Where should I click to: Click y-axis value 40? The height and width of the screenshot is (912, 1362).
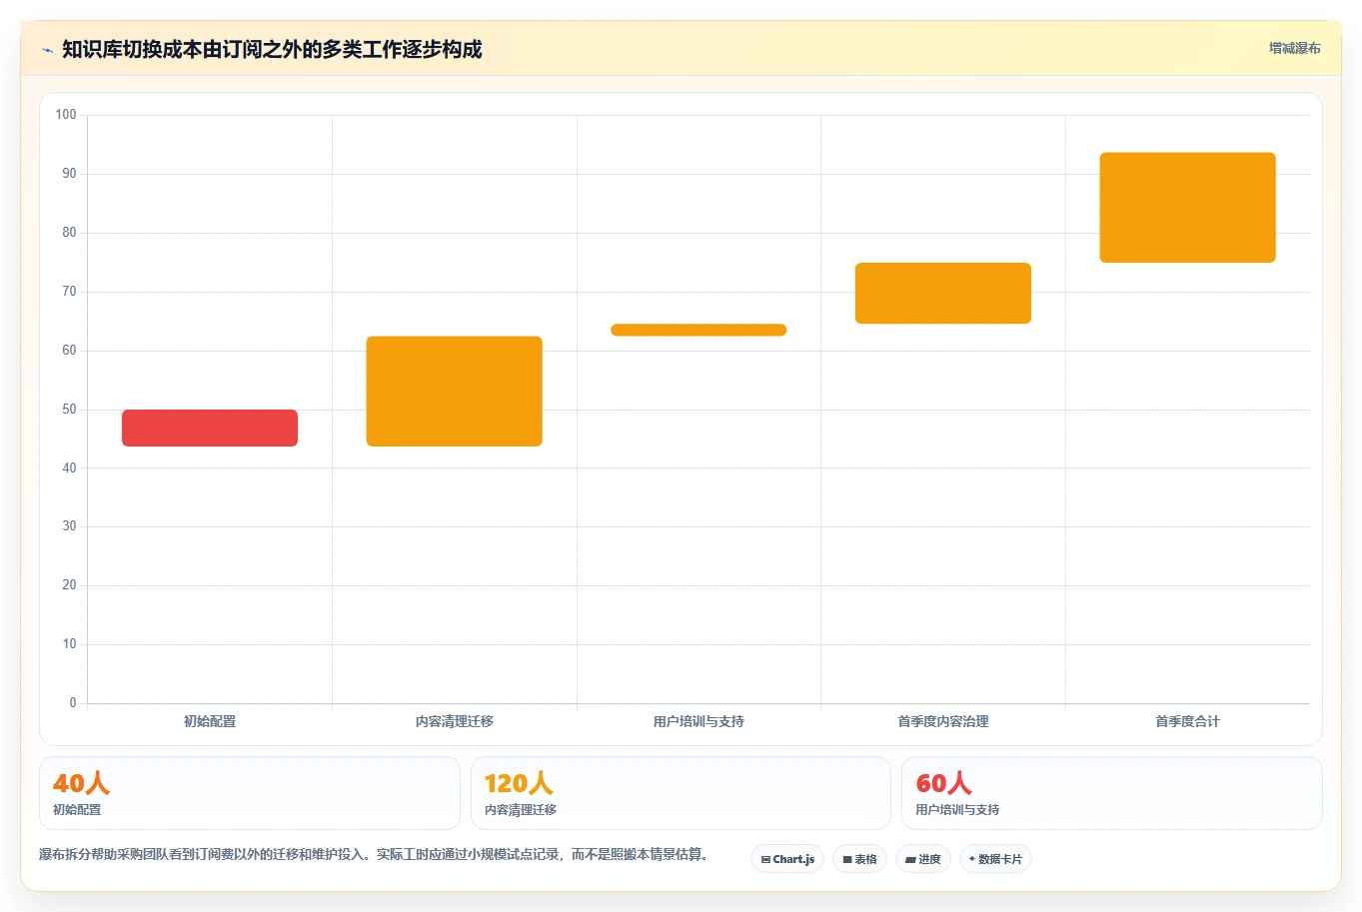coord(69,468)
